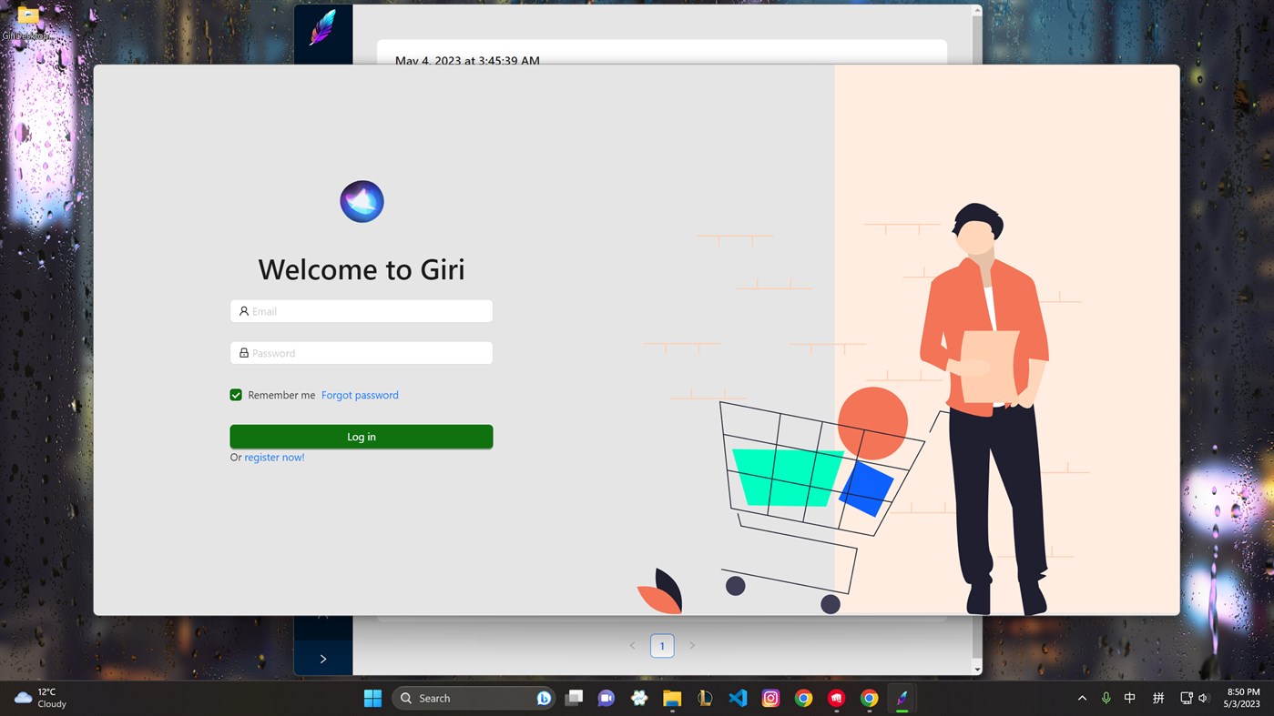
Task: Click the microphone icon in system tray
Action: 1106,698
